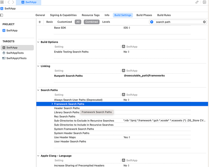This screenshot has width=209, height=167.
Task: Switch to Signing & Capabilities tab
Action: [x=63, y=15]
